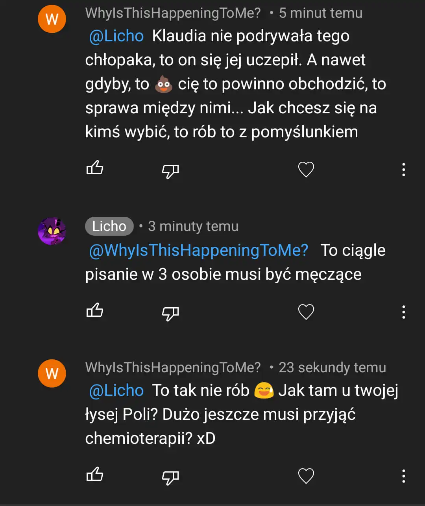The width and height of the screenshot is (425, 506).
Task: Open the orange W avatar of the top comment
Action: pos(52,18)
